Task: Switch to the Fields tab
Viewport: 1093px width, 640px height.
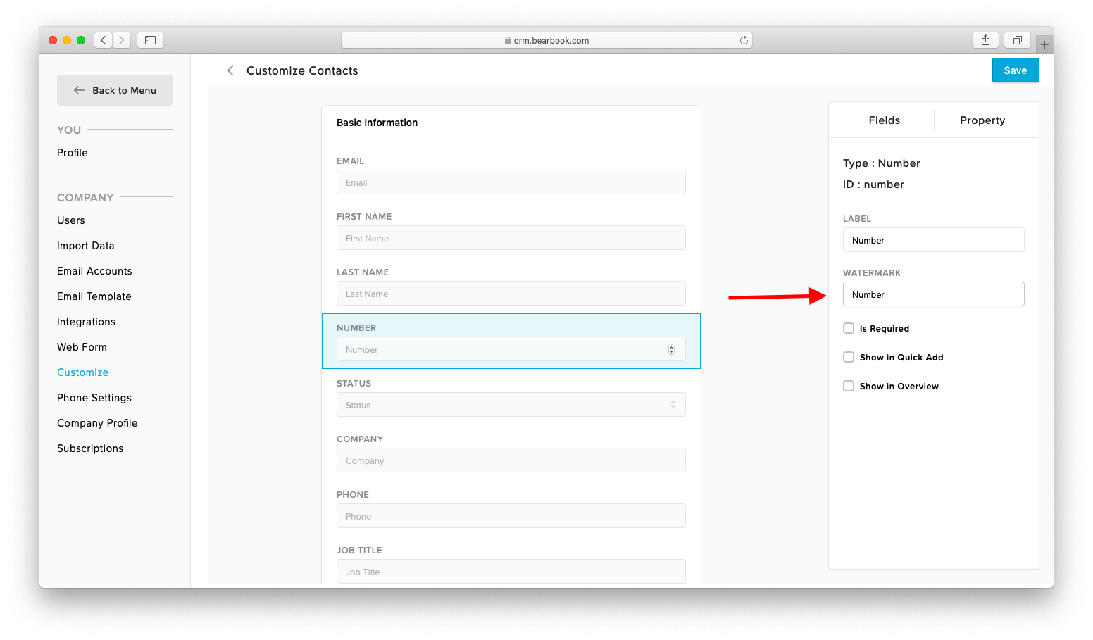Action: point(884,120)
